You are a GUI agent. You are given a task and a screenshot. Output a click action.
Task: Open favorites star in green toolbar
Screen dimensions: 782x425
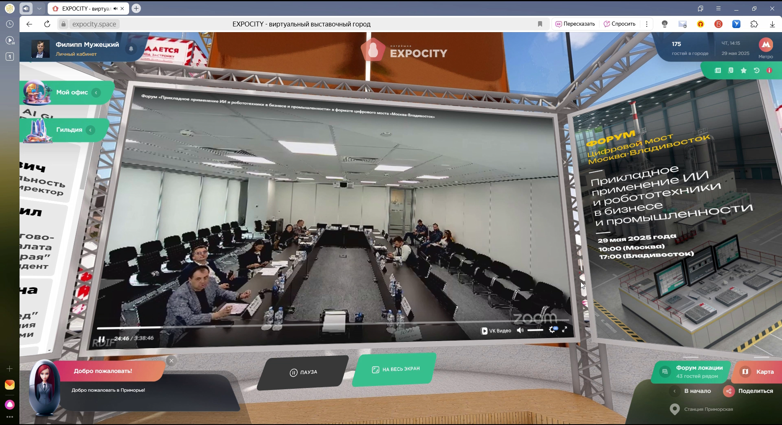point(744,70)
